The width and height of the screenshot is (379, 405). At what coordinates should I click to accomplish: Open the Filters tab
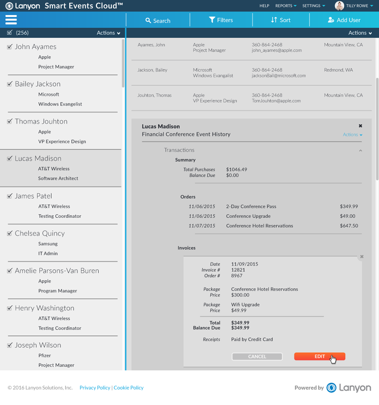click(x=221, y=20)
